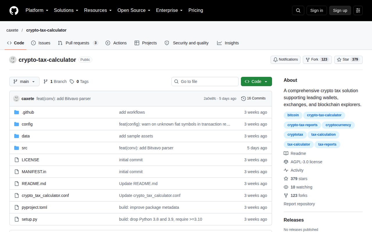372x232 pixels.
Task: Open the appearance settings icon beside Sign up
Action: coord(358,10)
